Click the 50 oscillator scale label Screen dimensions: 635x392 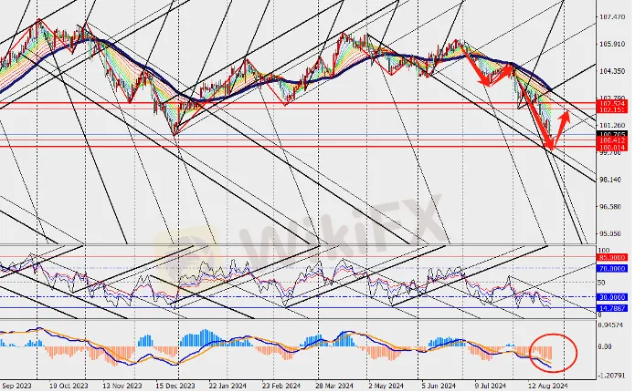tap(601, 283)
